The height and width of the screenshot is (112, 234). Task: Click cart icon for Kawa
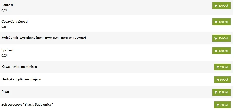tap(218, 67)
